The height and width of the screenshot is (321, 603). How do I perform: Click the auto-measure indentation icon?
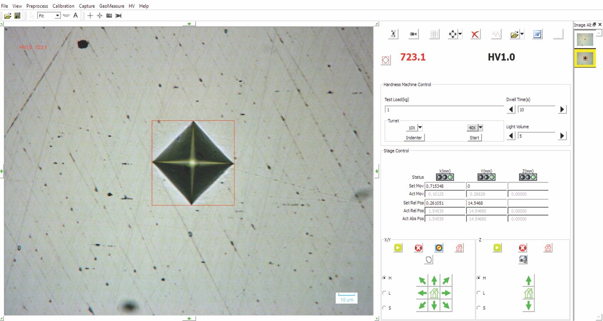pos(393,34)
